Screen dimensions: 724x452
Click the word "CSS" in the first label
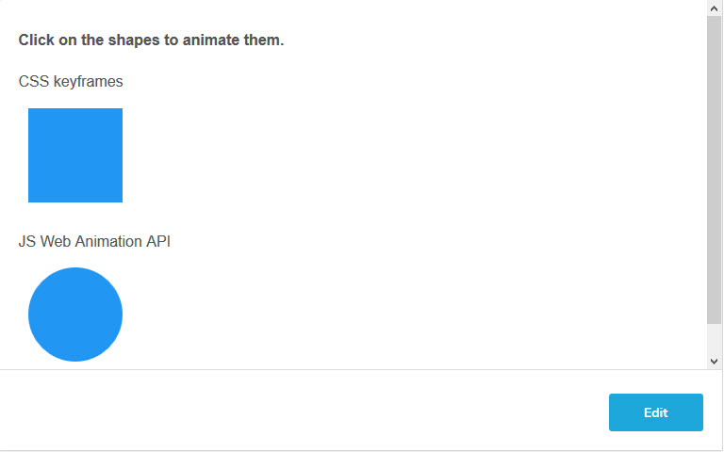point(34,82)
